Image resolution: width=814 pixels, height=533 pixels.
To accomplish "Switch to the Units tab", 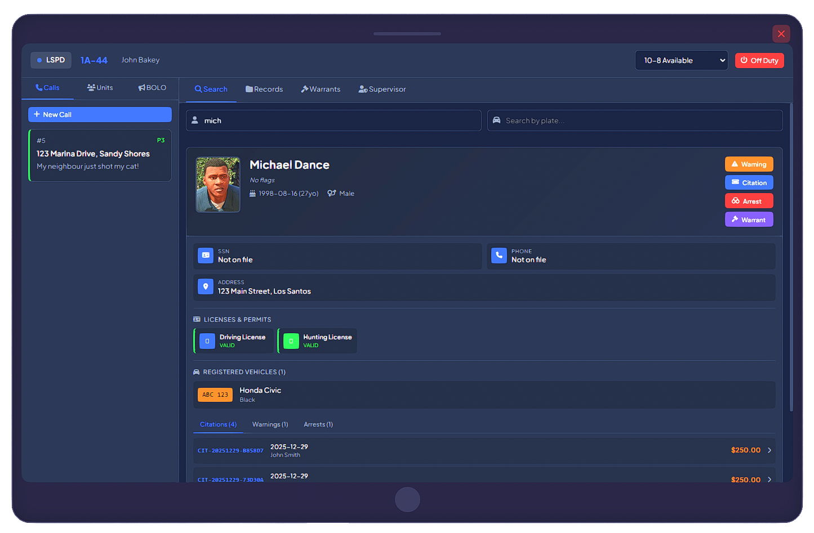I will [x=100, y=88].
